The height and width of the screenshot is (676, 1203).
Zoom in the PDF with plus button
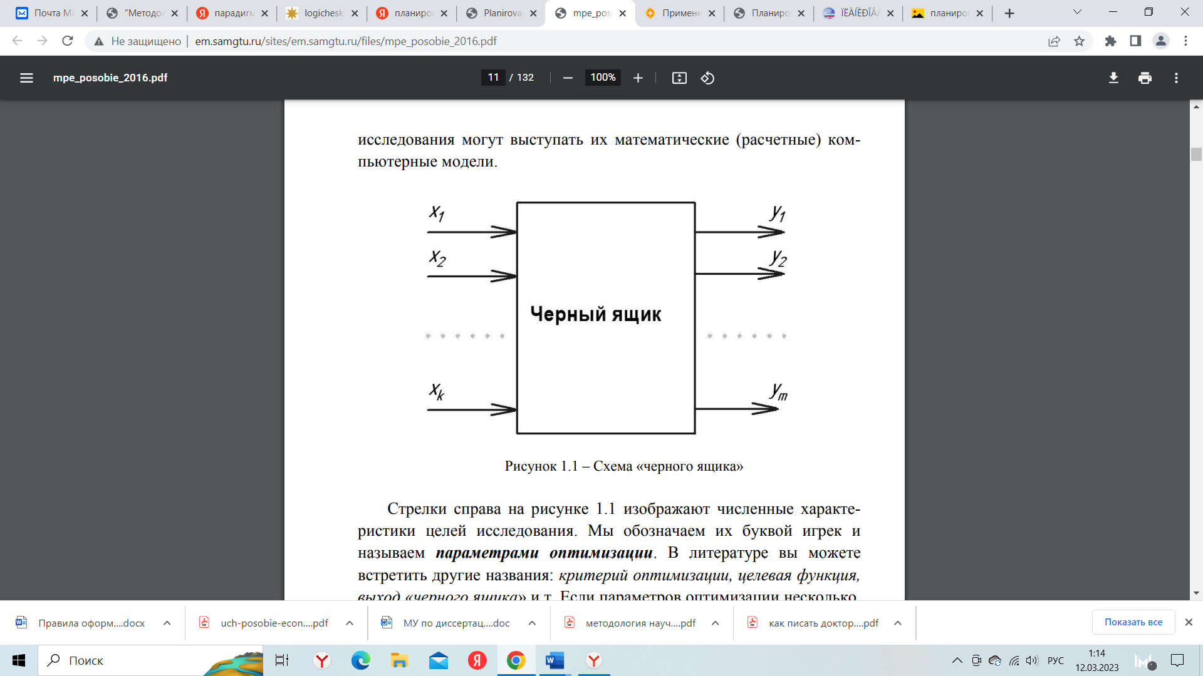638,78
